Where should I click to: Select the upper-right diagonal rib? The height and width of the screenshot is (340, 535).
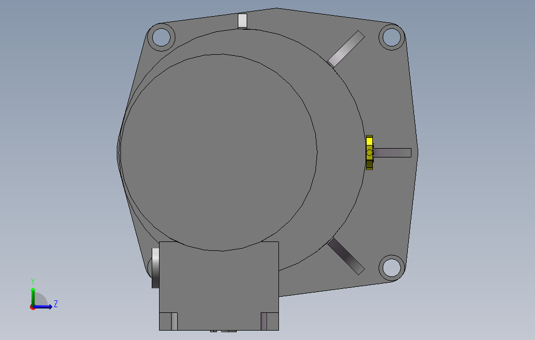pyautogui.click(x=346, y=49)
